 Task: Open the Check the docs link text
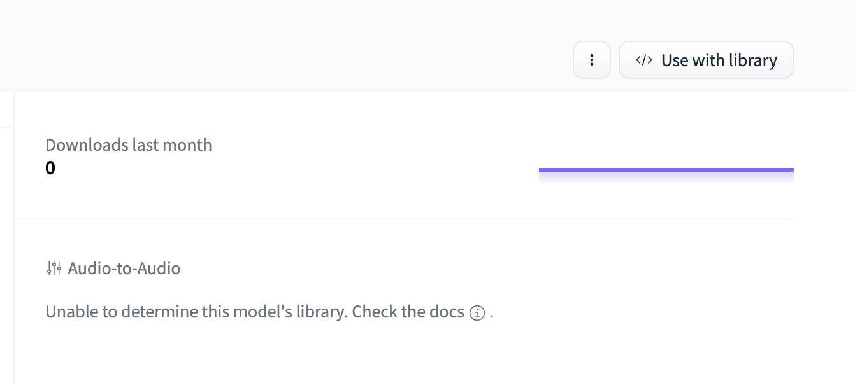click(x=408, y=312)
